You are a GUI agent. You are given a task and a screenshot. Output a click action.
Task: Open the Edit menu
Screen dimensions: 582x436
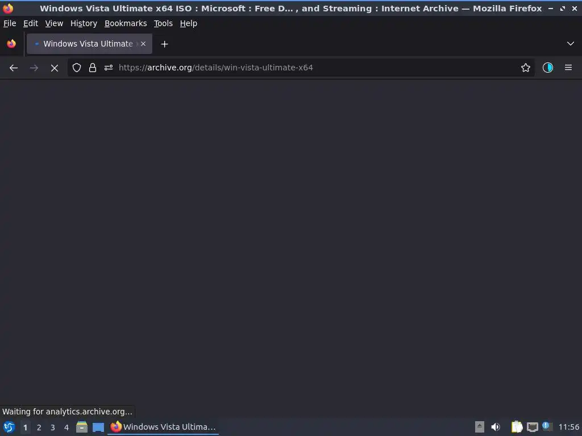(31, 23)
